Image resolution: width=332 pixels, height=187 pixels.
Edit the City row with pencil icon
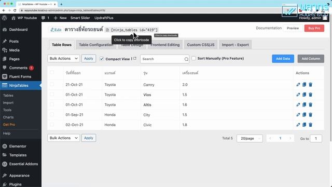click(x=298, y=115)
